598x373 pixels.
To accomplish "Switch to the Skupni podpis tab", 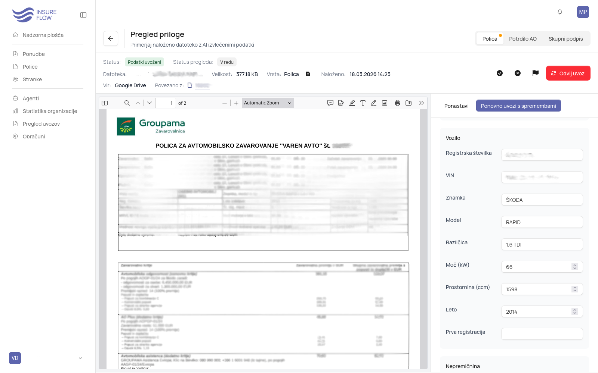I will point(565,39).
